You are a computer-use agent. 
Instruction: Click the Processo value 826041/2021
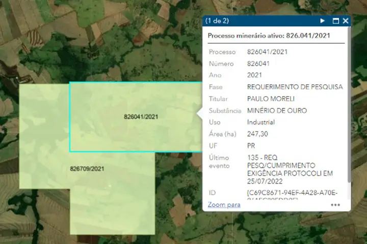[266, 52]
